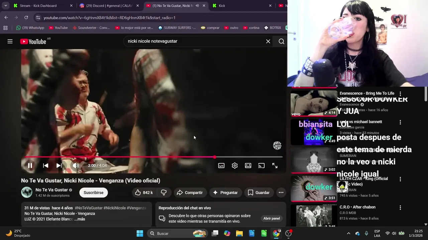Open the Chrome apps grid shortcut
The height and width of the screenshot is (240, 428).
[5, 28]
